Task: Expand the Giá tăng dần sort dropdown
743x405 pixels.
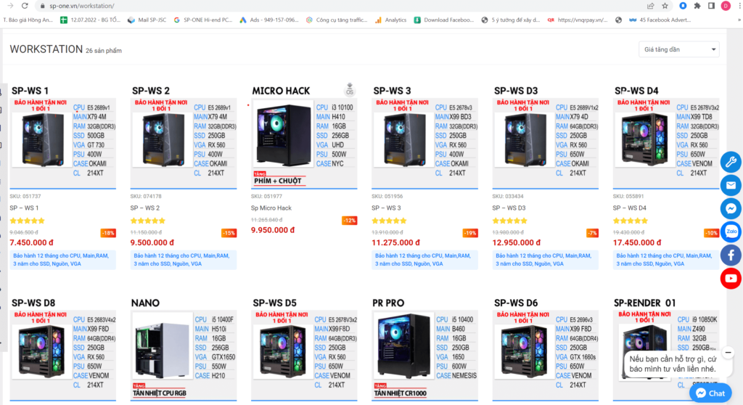Action: [679, 49]
